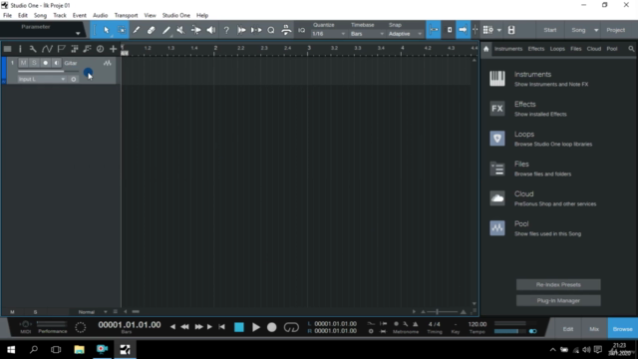Select the Eraser tool

click(151, 30)
